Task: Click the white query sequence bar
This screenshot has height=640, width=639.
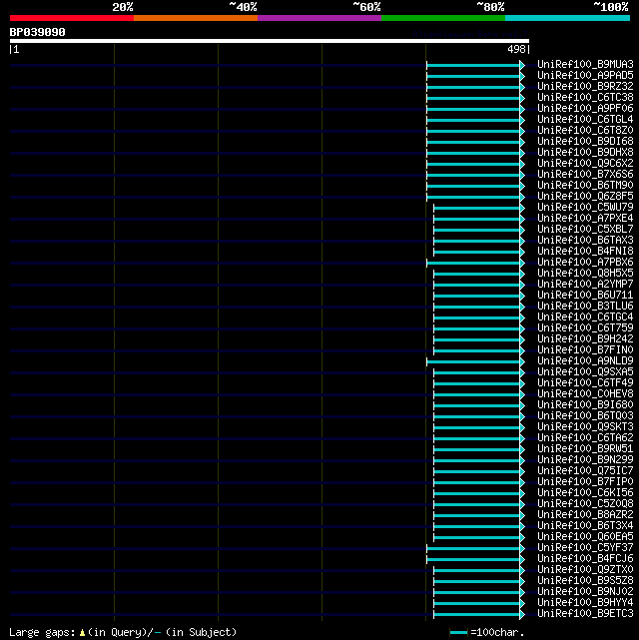Action: [270, 41]
